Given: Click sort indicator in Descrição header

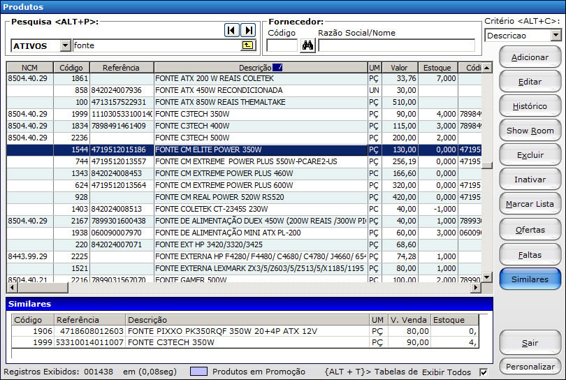Looking at the screenshot, I should tap(277, 68).
